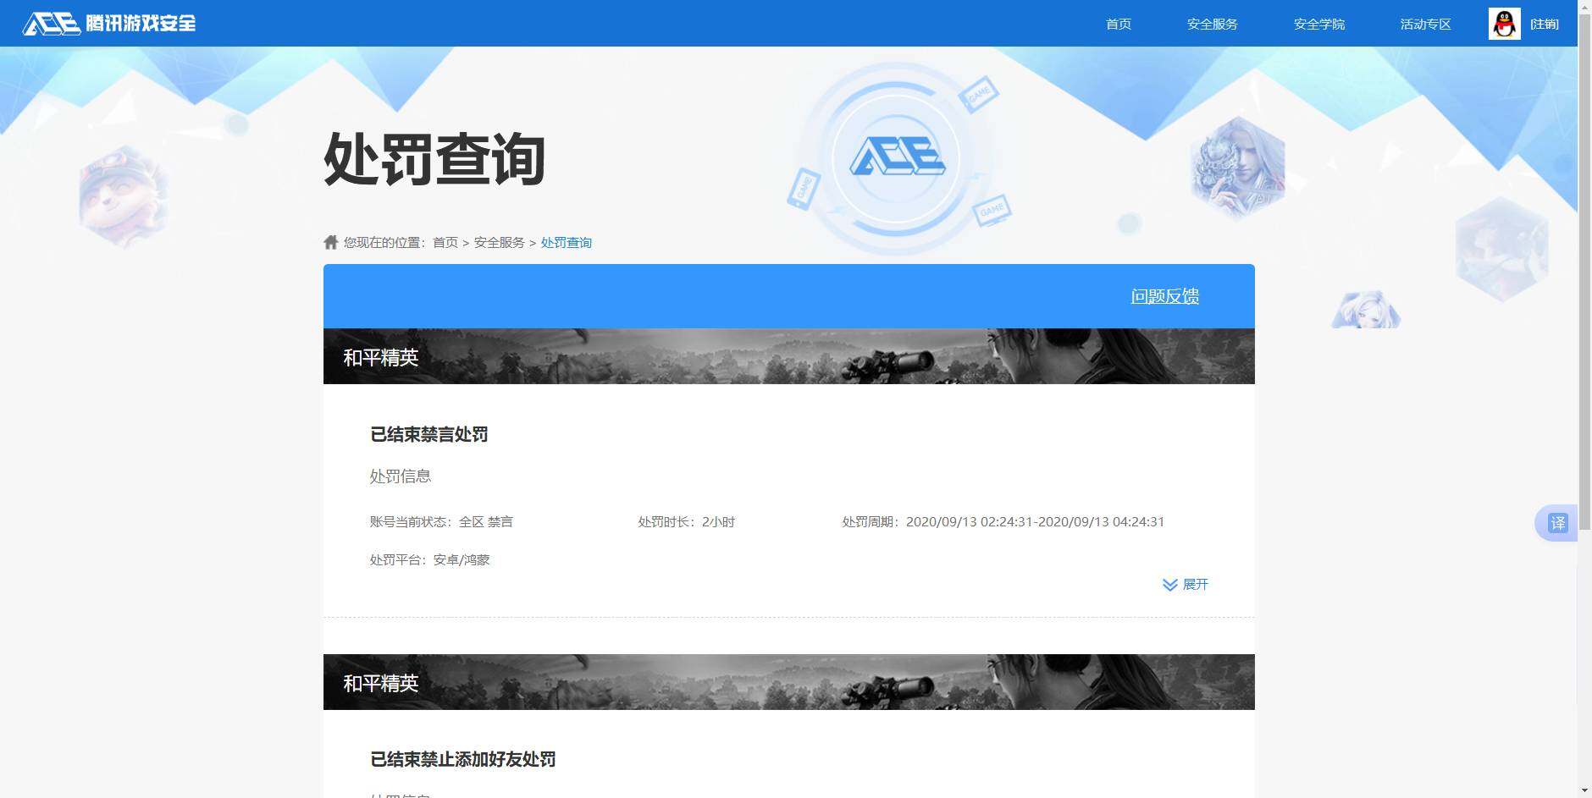
Task: Go to 安全服务 via breadcrumb
Action: (499, 243)
